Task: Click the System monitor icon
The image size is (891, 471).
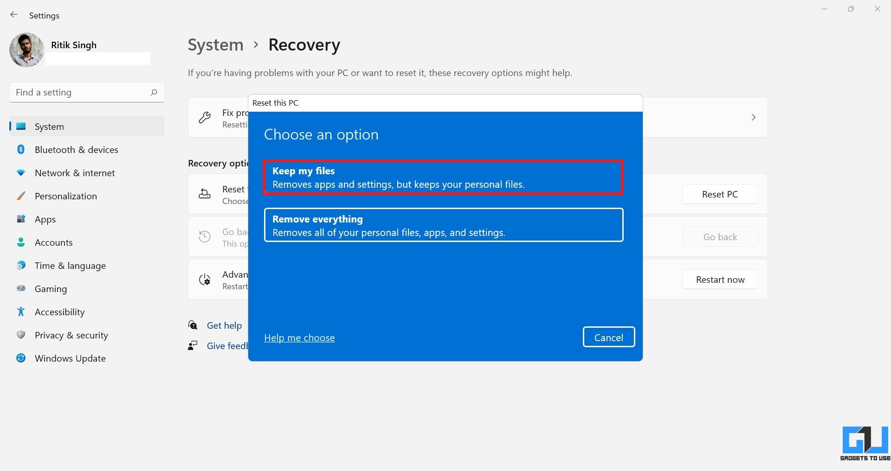Action: (x=21, y=126)
